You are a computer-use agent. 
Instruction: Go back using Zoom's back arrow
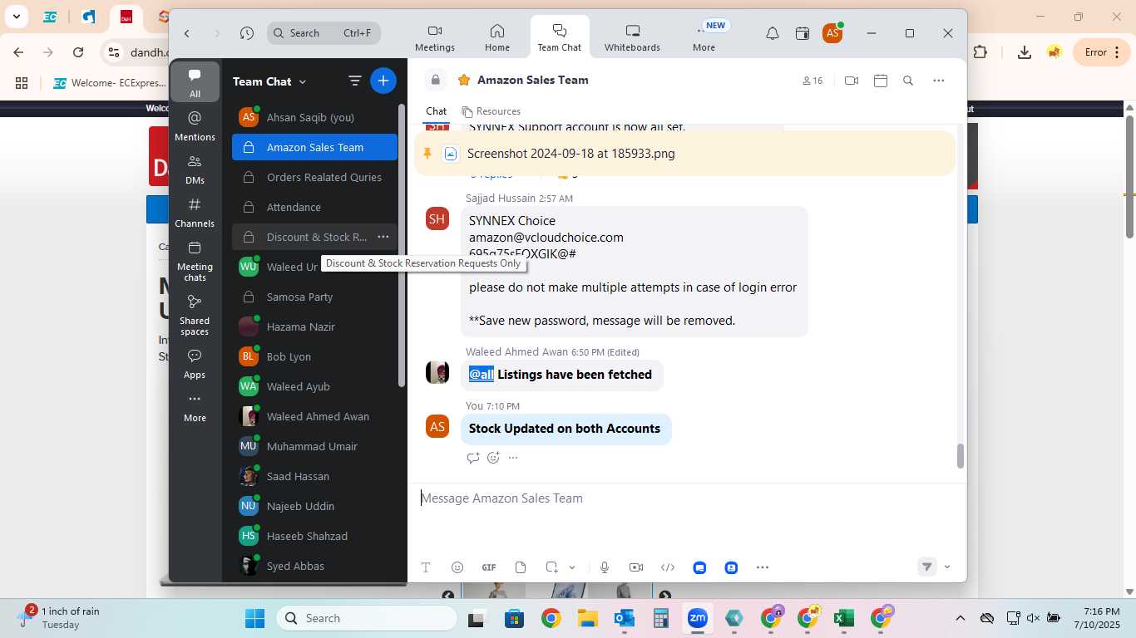[x=187, y=33]
